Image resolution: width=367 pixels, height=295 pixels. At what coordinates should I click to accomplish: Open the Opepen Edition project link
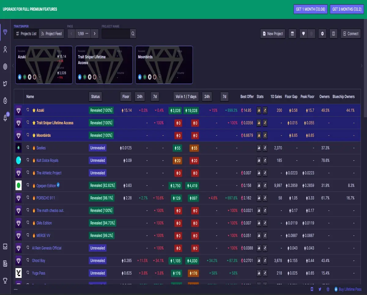click(46, 185)
